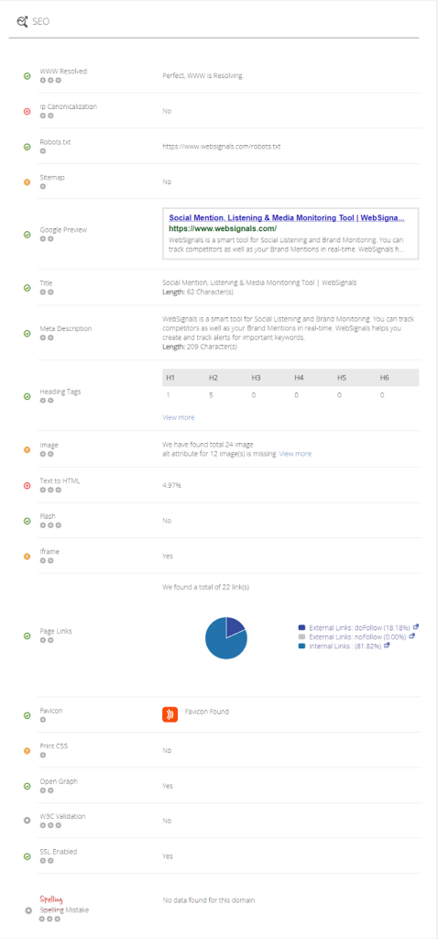This screenshot has width=438, height=939.
Task: Click the SSL Enabled row label
Action: click(58, 852)
